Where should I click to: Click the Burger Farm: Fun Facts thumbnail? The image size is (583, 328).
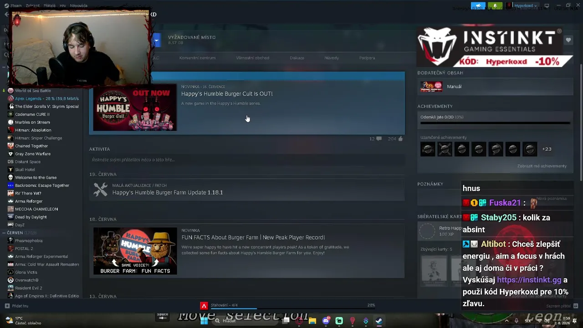tap(135, 251)
